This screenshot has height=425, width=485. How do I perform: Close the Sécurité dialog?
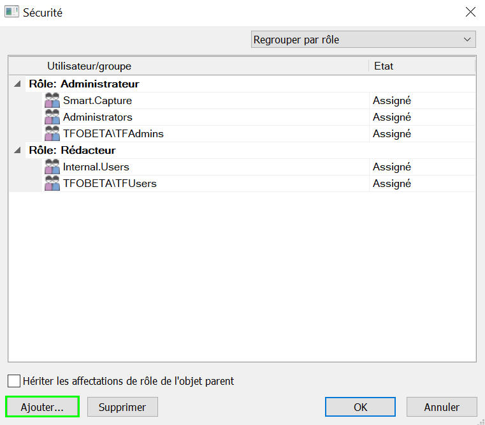click(x=470, y=12)
